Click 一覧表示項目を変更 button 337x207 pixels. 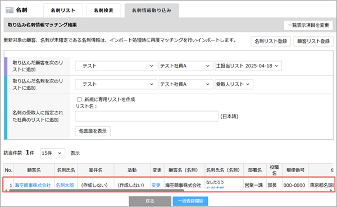[308, 25]
